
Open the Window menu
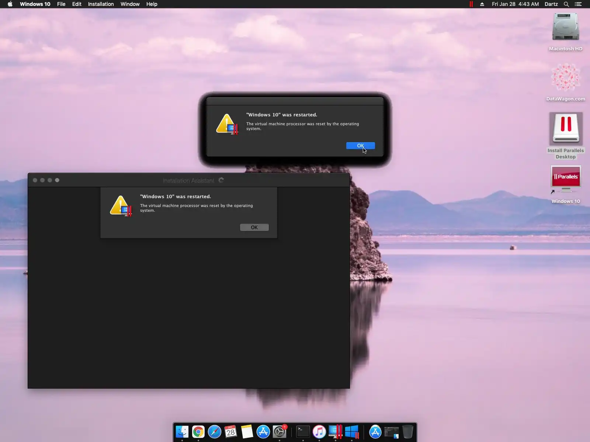tap(130, 4)
